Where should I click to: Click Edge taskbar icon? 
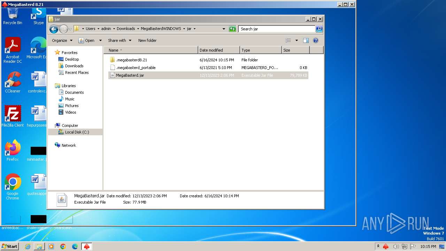(x=75, y=246)
